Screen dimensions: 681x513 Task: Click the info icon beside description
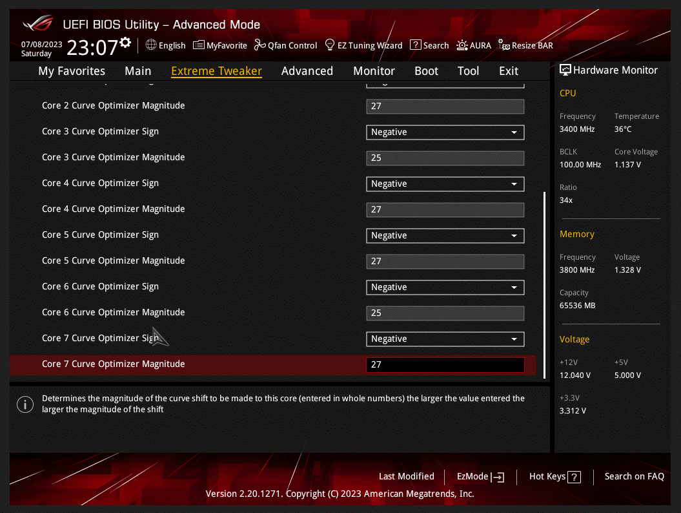point(25,404)
